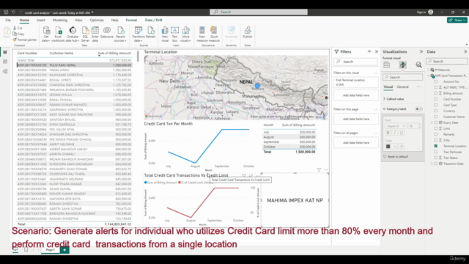Expand the Measures table
The width and height of the screenshot is (469, 264).
(428, 70)
